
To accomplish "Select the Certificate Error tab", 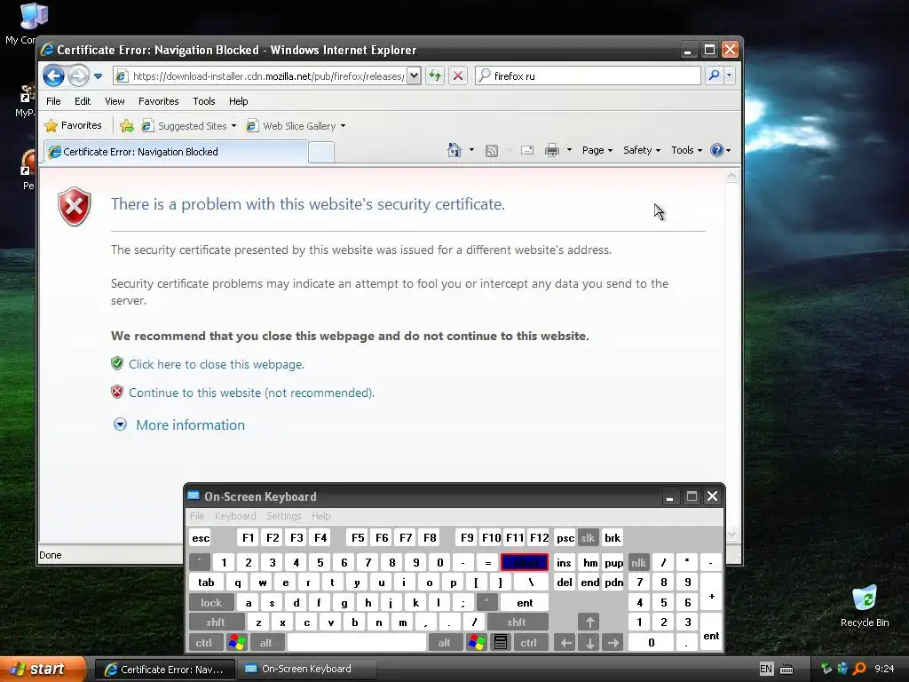I will tap(176, 152).
